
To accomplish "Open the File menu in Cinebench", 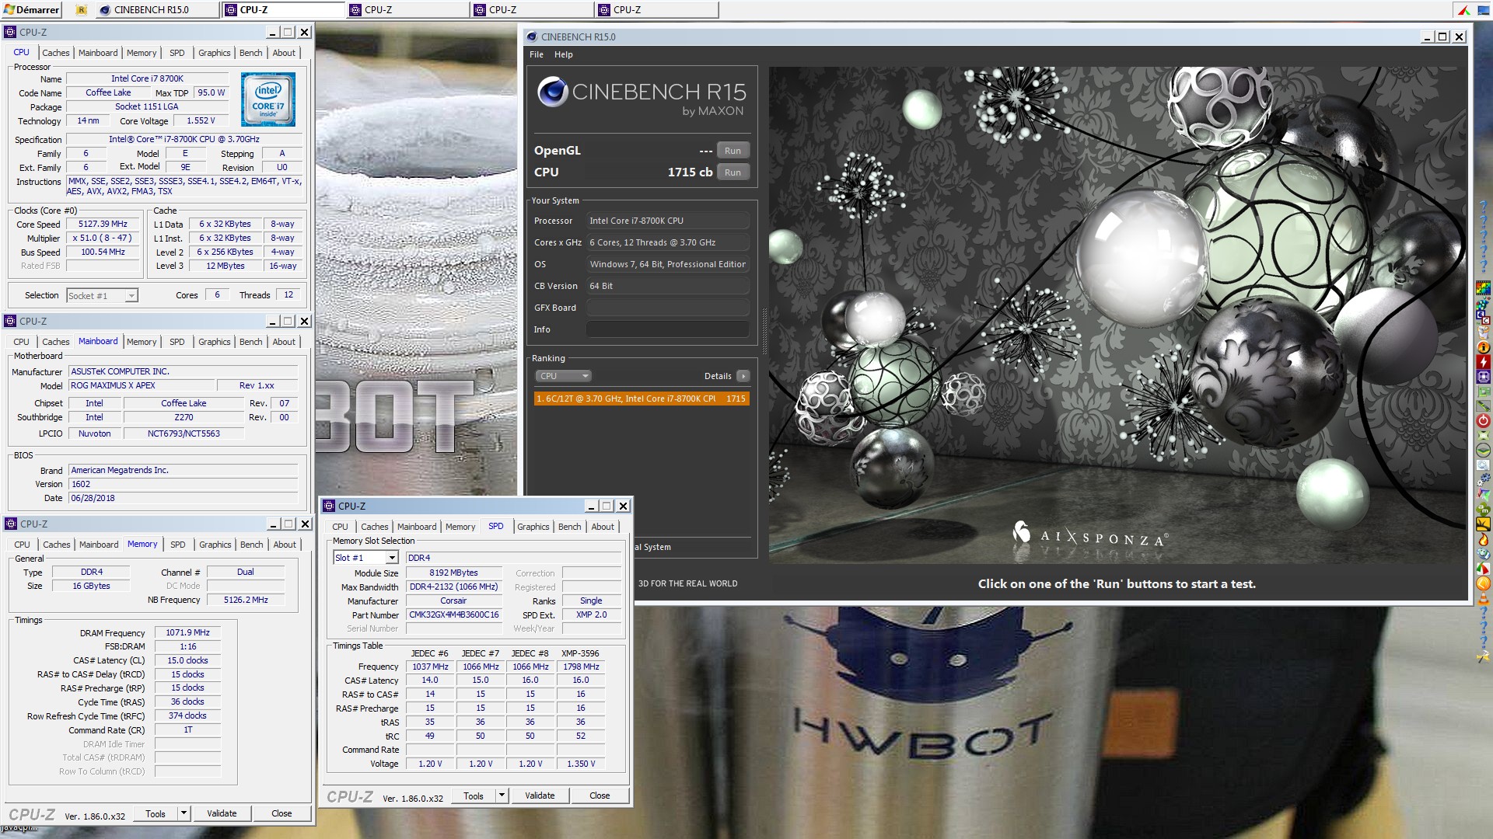I will [x=537, y=54].
